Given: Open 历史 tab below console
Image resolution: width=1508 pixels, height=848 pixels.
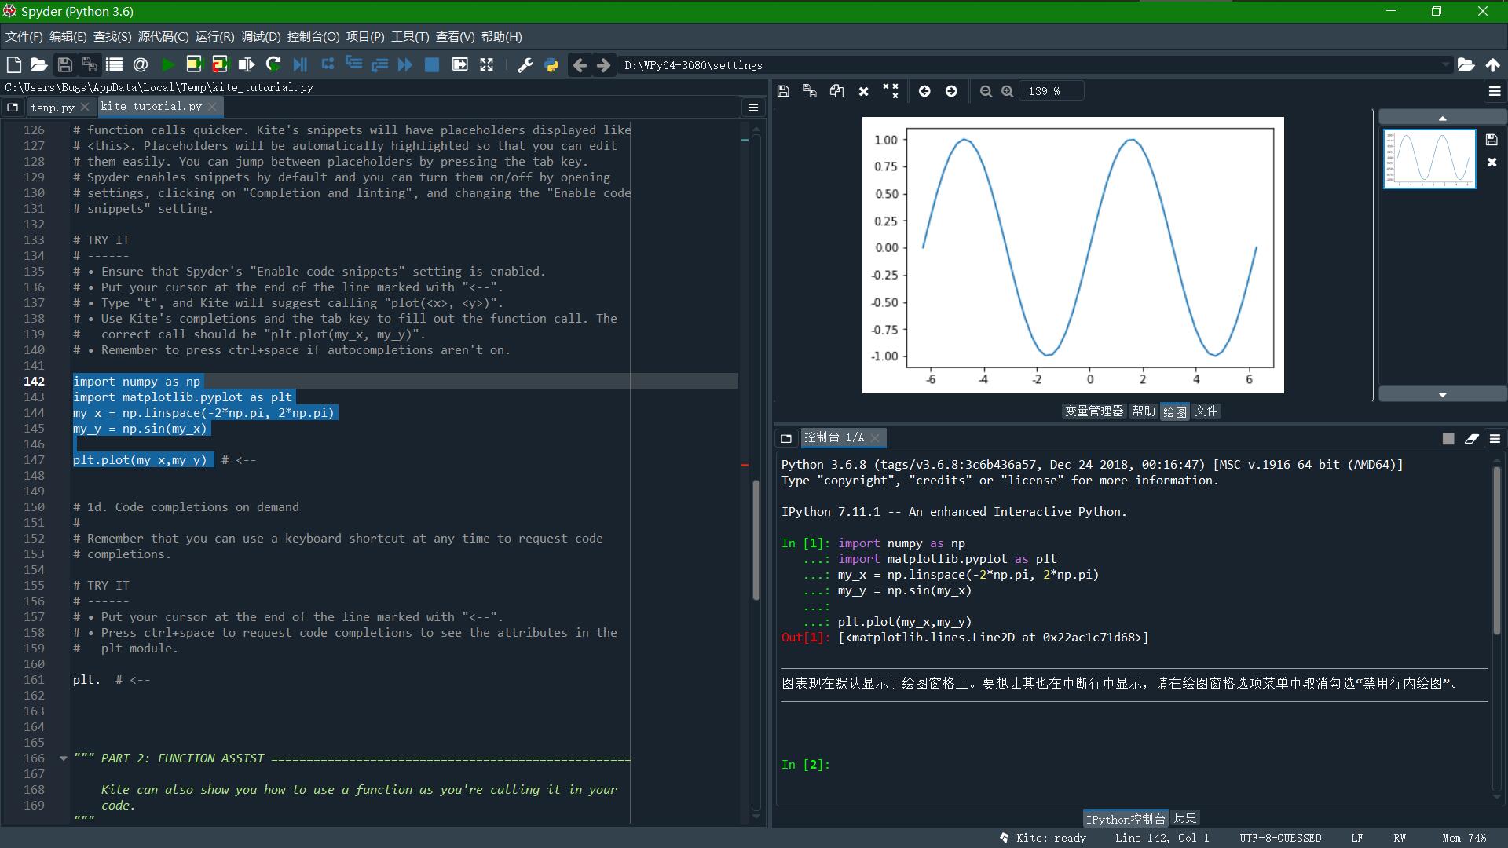Looking at the screenshot, I should (1184, 818).
